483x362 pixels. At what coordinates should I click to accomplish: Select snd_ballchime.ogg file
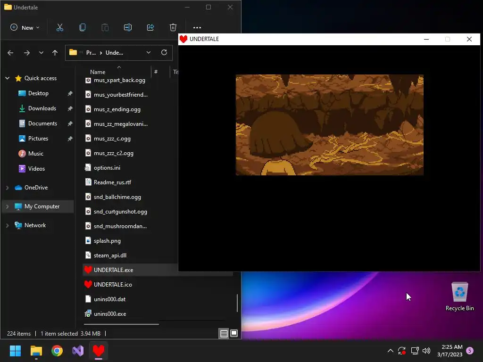click(117, 197)
